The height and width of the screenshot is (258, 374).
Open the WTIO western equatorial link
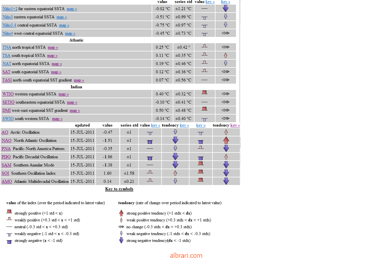pos(8,94)
